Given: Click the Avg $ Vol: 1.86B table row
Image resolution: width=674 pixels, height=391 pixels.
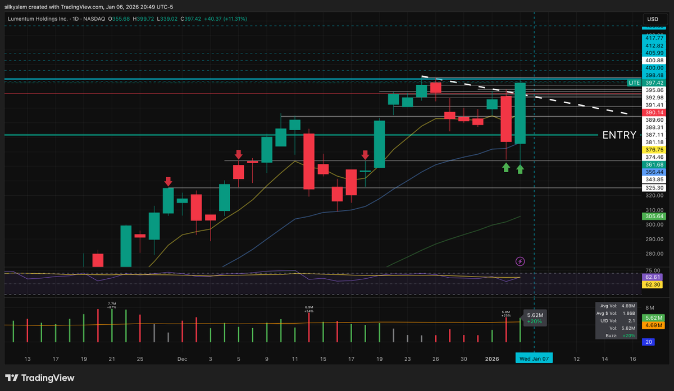Looking at the screenshot, I should pos(617,313).
